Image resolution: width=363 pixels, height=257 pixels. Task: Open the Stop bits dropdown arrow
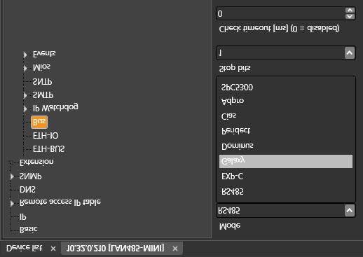pos(350,53)
